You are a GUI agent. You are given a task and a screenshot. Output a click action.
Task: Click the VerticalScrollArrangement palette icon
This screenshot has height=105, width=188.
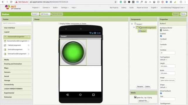5,54
